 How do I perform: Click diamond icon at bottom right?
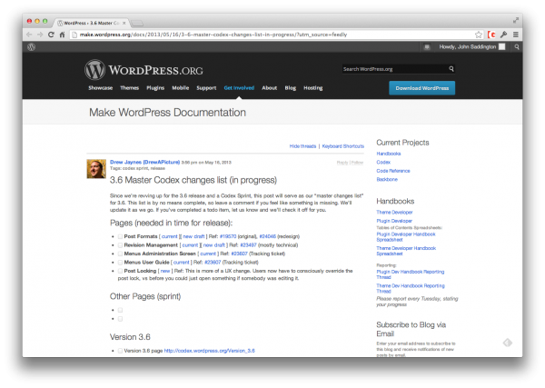(508, 343)
